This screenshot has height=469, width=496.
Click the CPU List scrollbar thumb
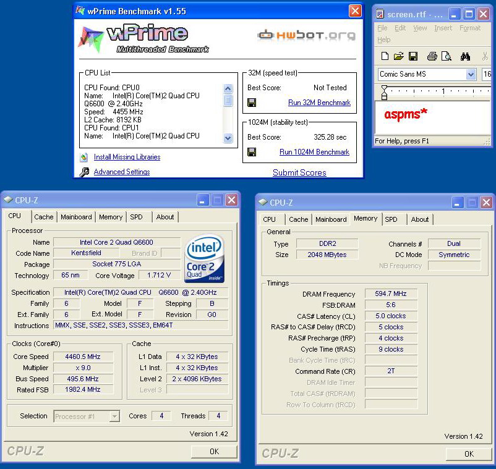(x=228, y=101)
